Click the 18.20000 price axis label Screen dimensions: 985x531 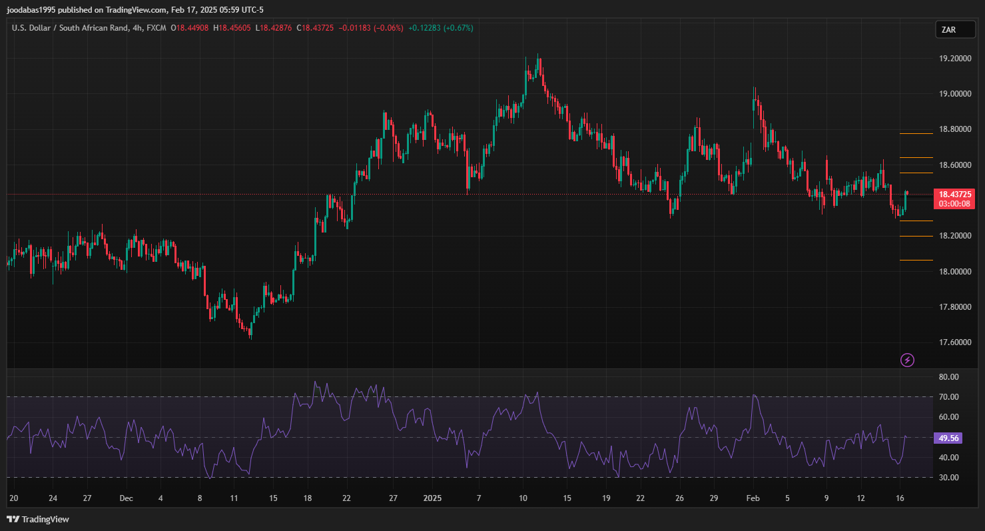point(954,236)
